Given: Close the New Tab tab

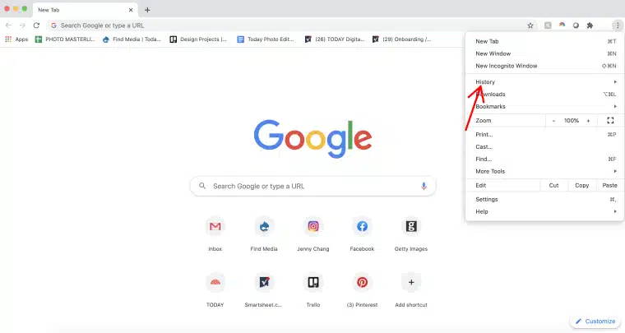Looking at the screenshot, I should tap(131, 10).
